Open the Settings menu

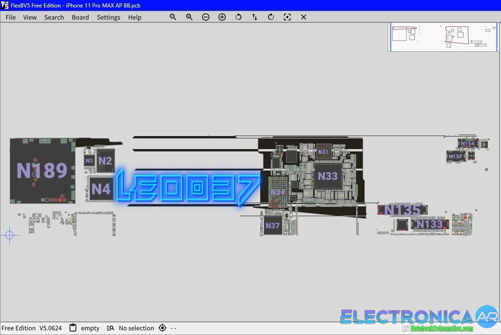[109, 17]
